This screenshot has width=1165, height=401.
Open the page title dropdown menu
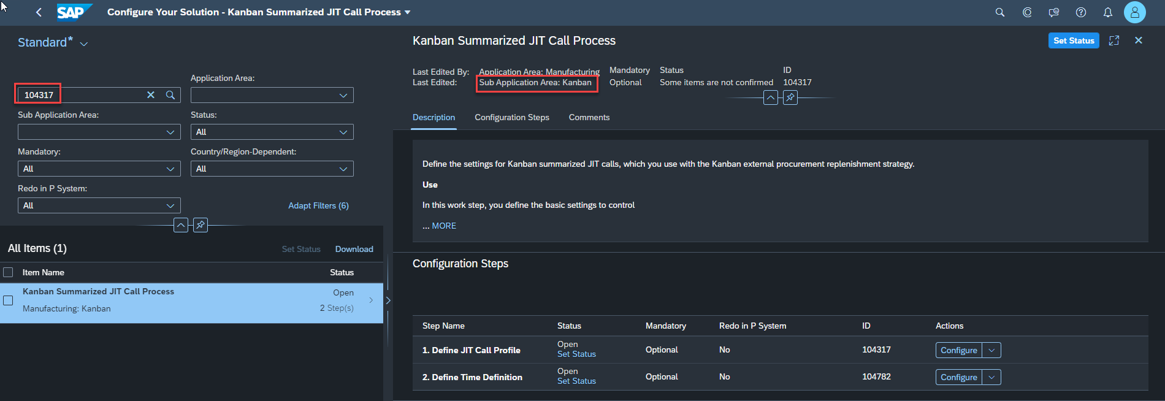(x=408, y=12)
